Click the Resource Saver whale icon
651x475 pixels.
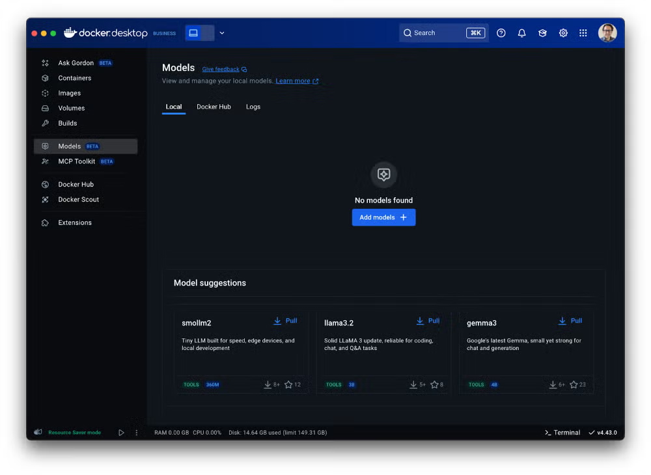[38, 432]
